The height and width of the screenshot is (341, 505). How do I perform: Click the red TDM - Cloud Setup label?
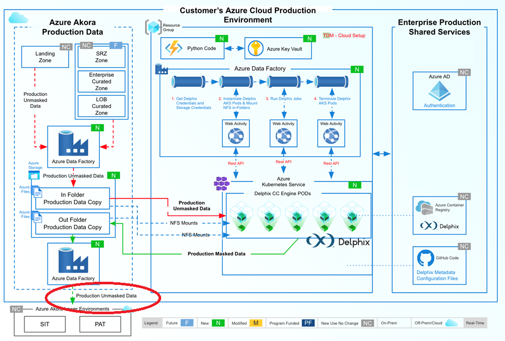coord(344,36)
